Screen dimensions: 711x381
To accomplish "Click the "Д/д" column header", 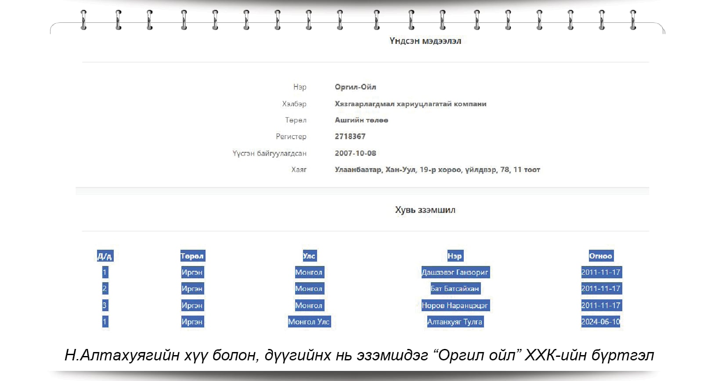I will 105,256.
